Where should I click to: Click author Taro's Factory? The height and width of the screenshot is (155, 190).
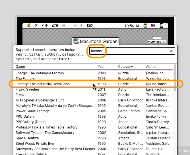point(157,122)
